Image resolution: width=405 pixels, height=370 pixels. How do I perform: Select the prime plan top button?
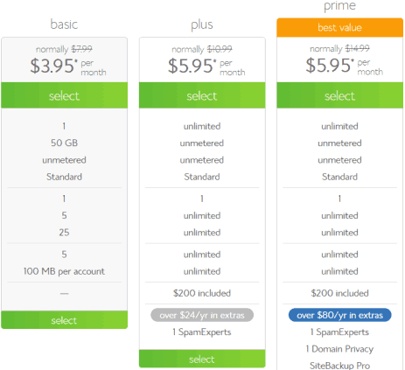(x=339, y=95)
